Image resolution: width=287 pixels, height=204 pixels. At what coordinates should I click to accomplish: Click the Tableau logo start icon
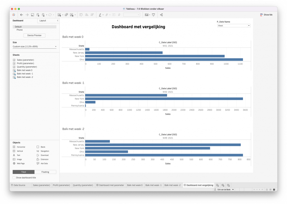pos(14,15)
